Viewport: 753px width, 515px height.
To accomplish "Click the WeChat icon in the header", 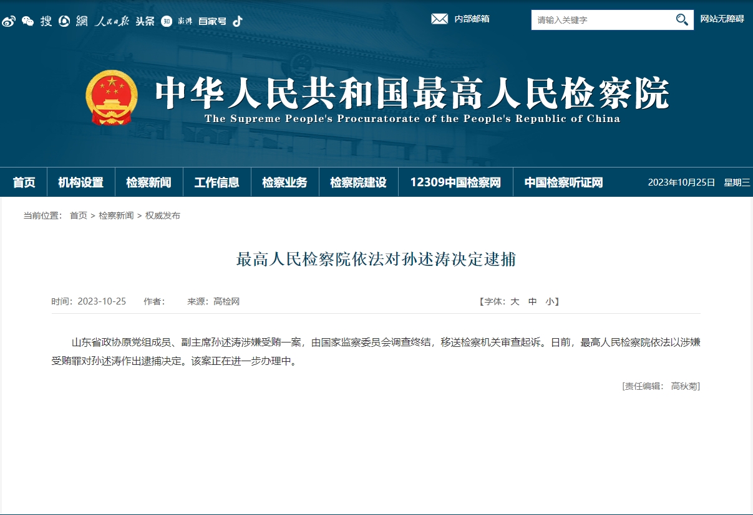I will [26, 19].
